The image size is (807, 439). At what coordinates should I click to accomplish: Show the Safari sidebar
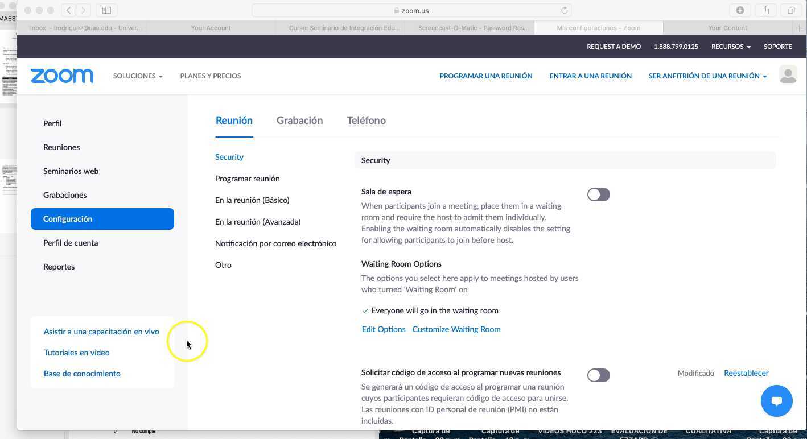[106, 10]
